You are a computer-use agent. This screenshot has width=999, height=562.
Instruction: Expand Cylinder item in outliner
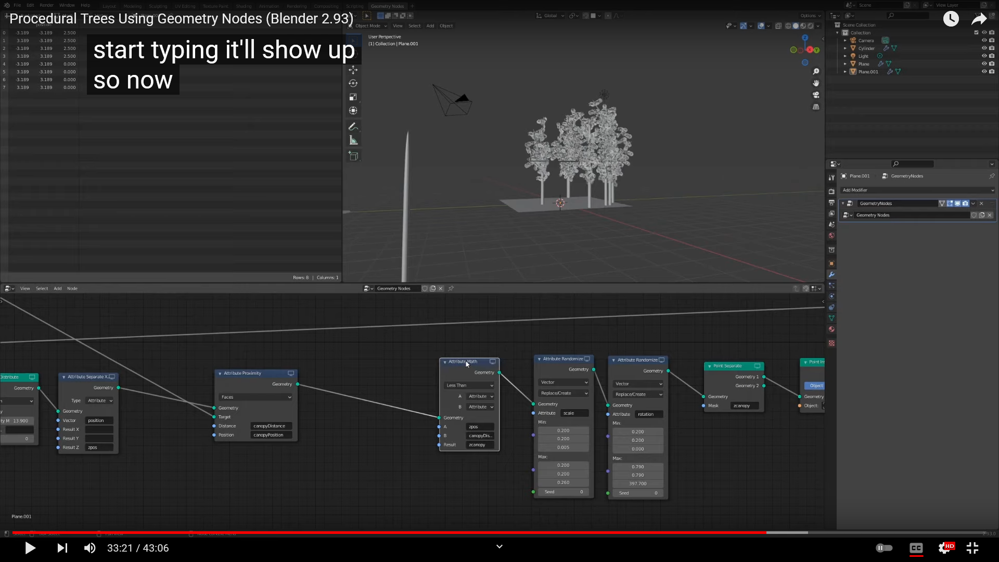tap(845, 48)
